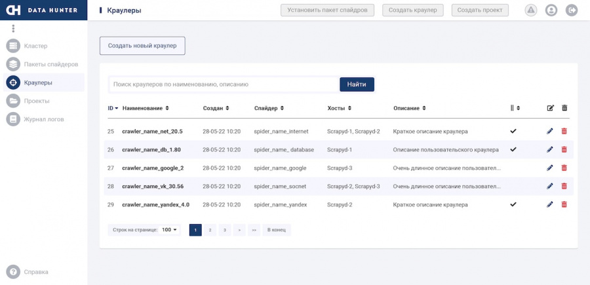Click crawler_name_google_2 name
The height and width of the screenshot is (285, 590).
[x=153, y=168]
